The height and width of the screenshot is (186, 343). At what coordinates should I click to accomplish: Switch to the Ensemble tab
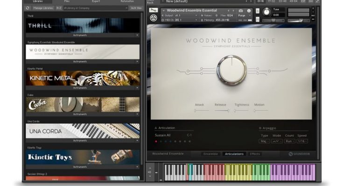point(210,154)
